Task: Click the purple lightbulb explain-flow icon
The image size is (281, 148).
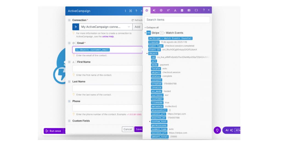Action: pyautogui.click(x=217, y=130)
